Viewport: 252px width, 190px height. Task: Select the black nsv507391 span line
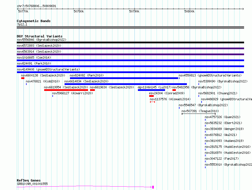(x=199, y=114)
